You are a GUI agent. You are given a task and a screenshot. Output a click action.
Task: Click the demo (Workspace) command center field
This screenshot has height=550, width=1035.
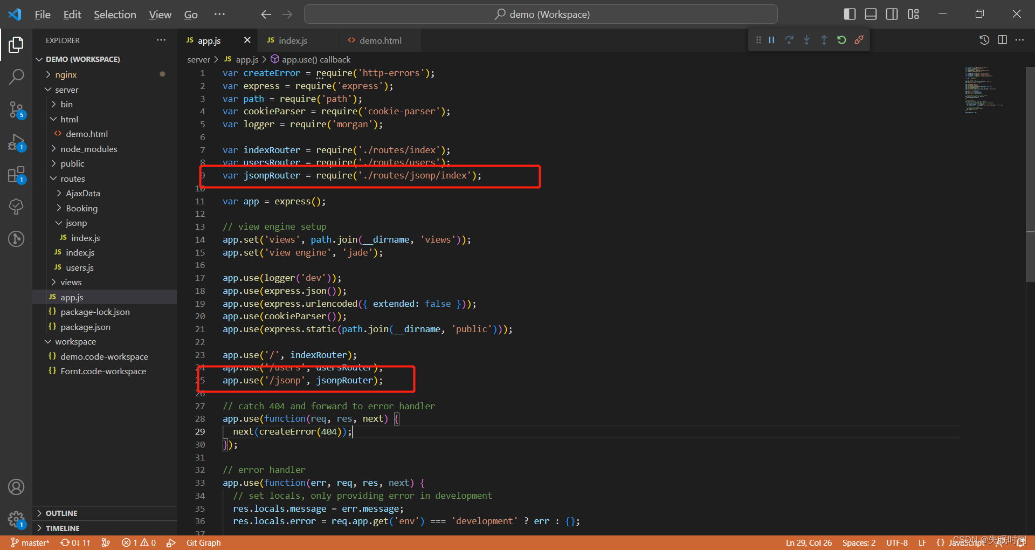[x=541, y=14]
